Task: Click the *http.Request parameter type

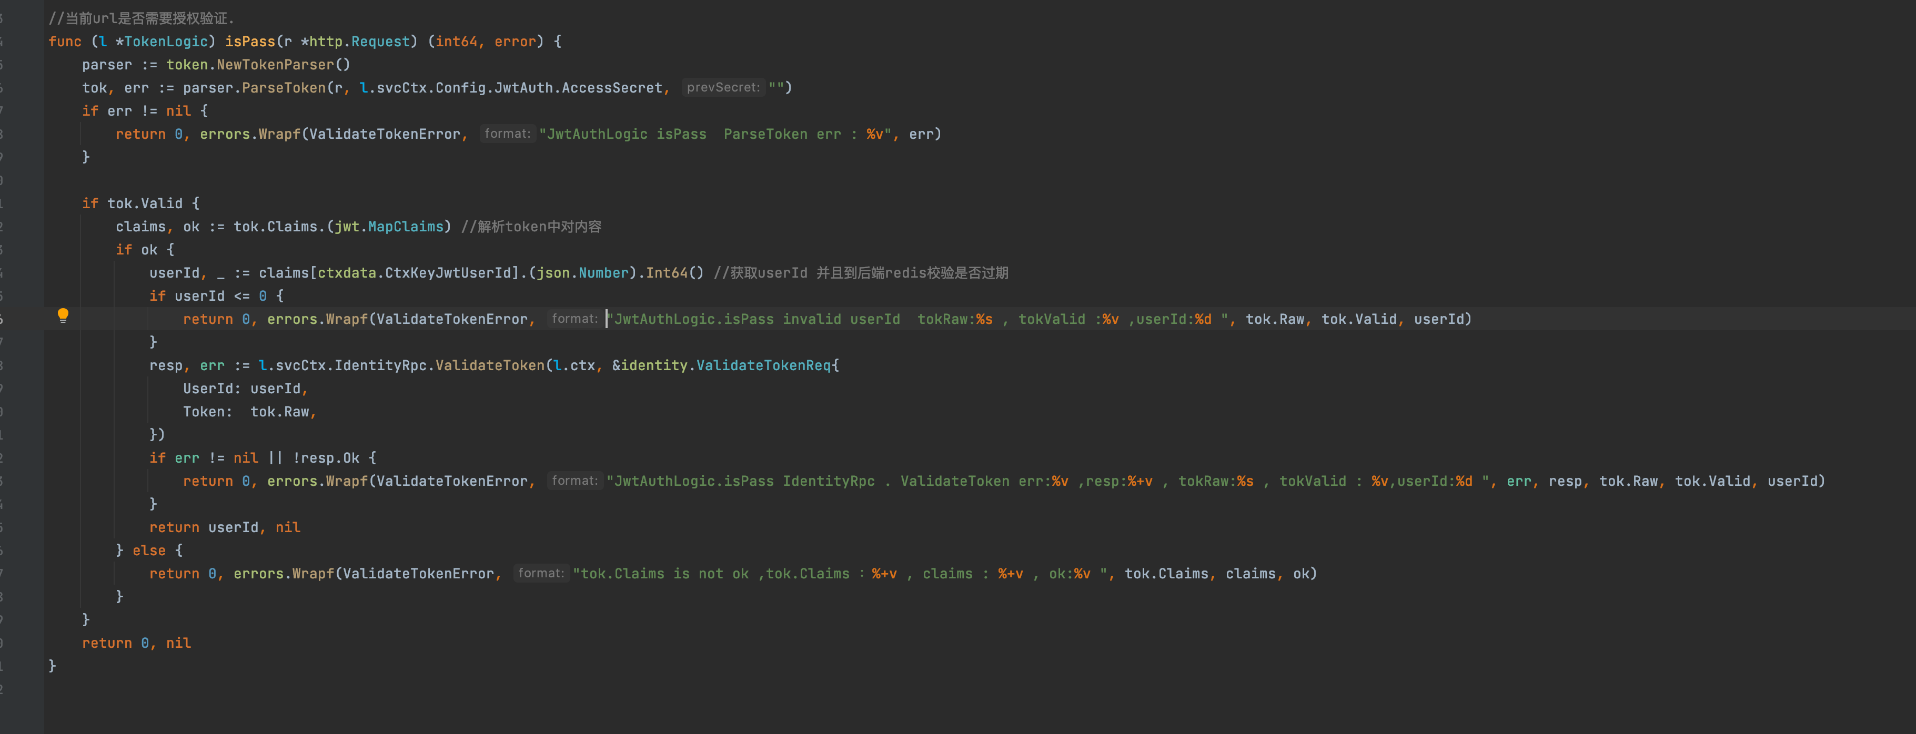Action: pyautogui.click(x=356, y=42)
